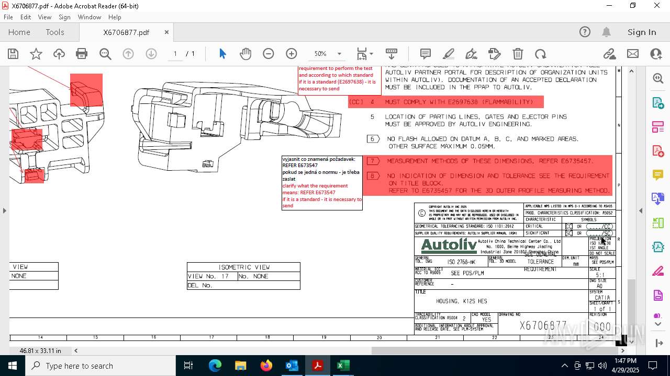Open the Help menu
The image size is (670, 376).
point(115,17)
